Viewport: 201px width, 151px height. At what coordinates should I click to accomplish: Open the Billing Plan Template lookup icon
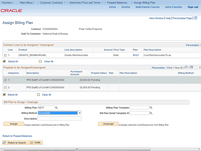point(151,108)
